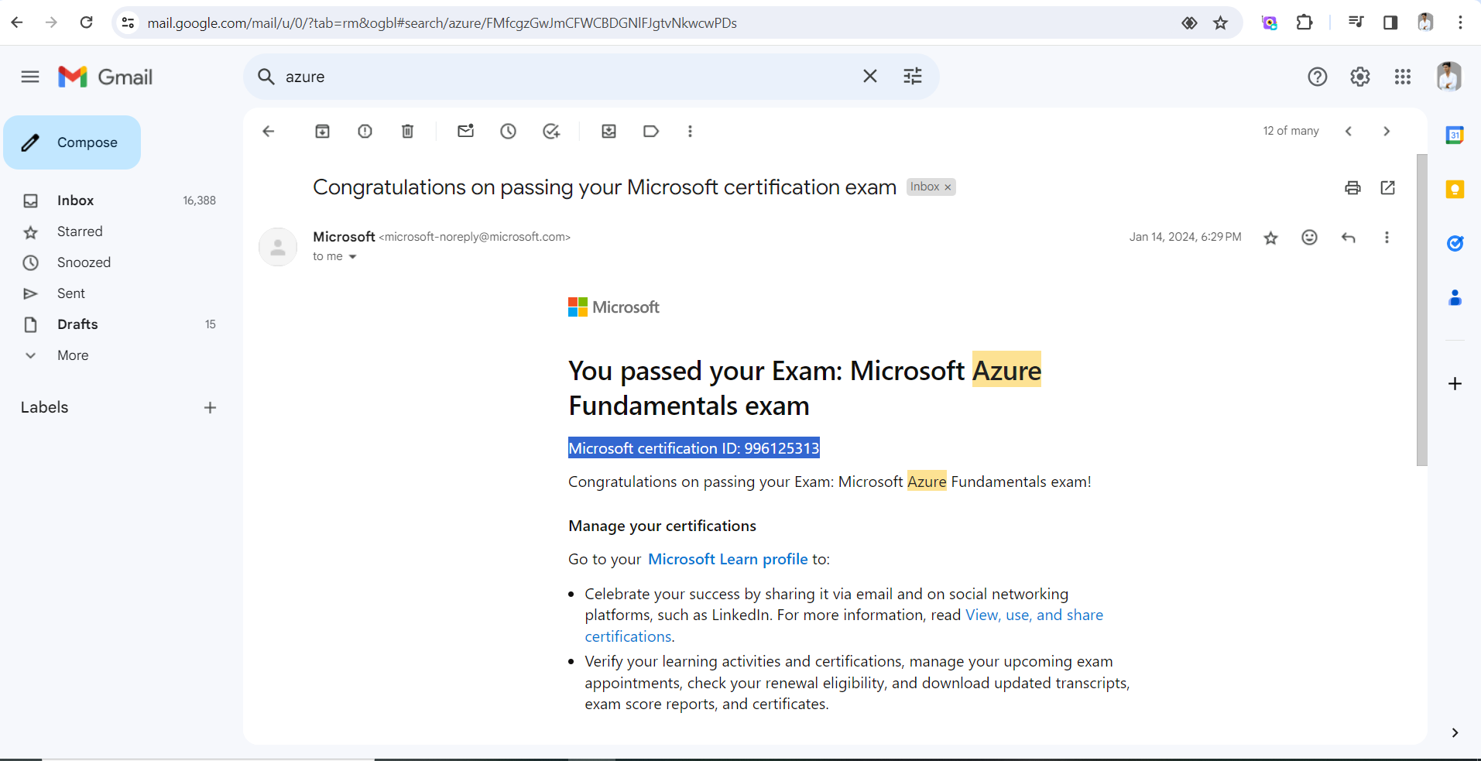Open the Drafts folder
1481x761 pixels.
point(77,324)
